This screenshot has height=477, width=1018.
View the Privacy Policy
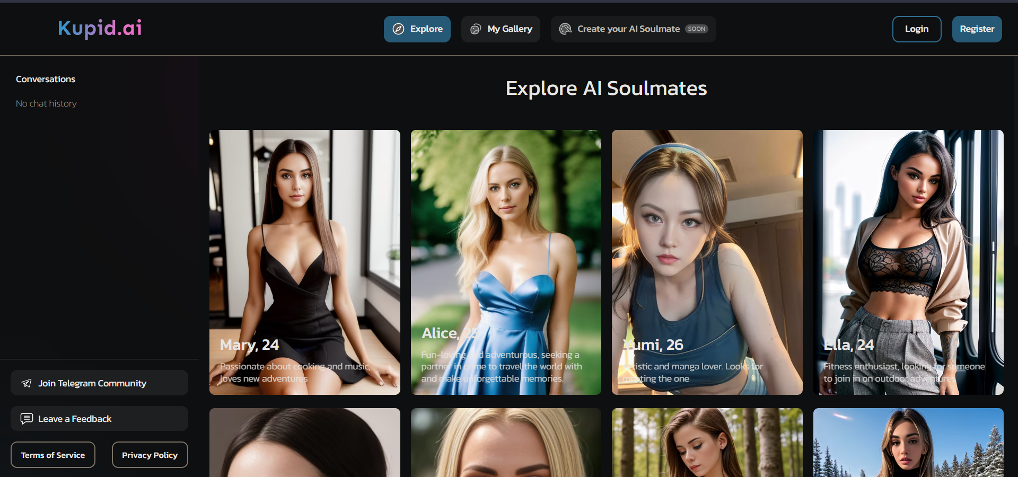pos(150,455)
